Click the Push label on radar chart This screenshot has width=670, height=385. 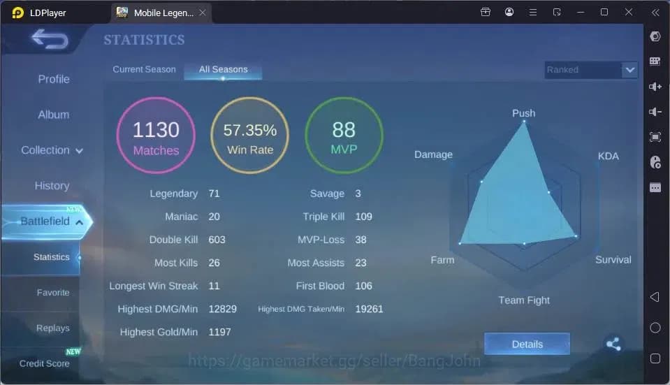coord(524,113)
